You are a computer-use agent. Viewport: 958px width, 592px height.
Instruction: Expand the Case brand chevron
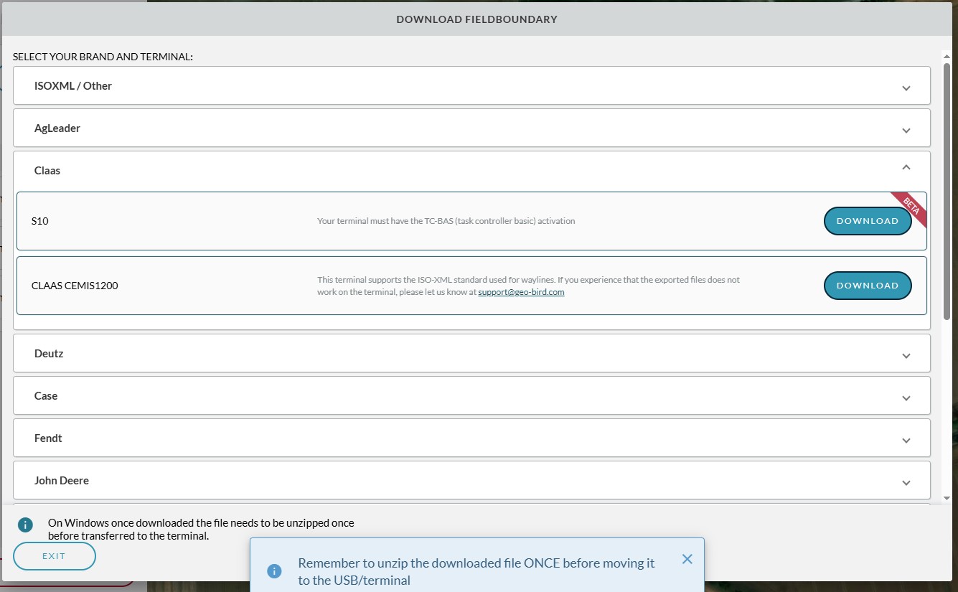coord(906,398)
